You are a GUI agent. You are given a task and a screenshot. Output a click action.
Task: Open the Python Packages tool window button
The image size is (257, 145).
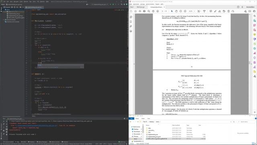pos(42,142)
